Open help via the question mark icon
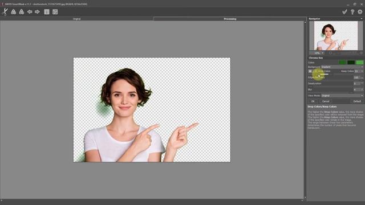 coord(352,12)
